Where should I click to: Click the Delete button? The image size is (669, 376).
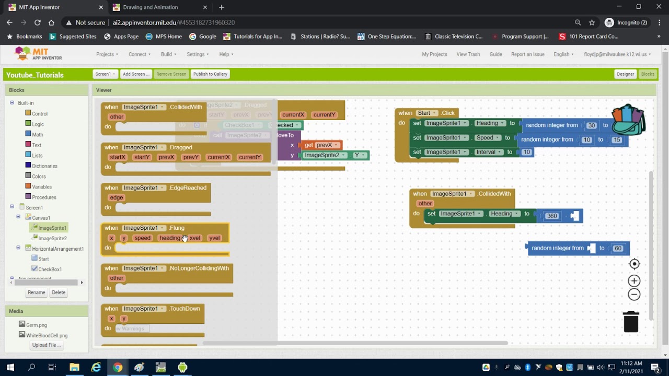click(59, 292)
